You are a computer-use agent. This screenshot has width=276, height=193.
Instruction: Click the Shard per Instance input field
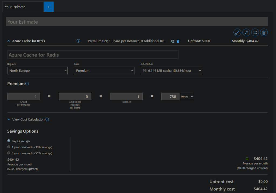pyautogui.click(x=24, y=97)
